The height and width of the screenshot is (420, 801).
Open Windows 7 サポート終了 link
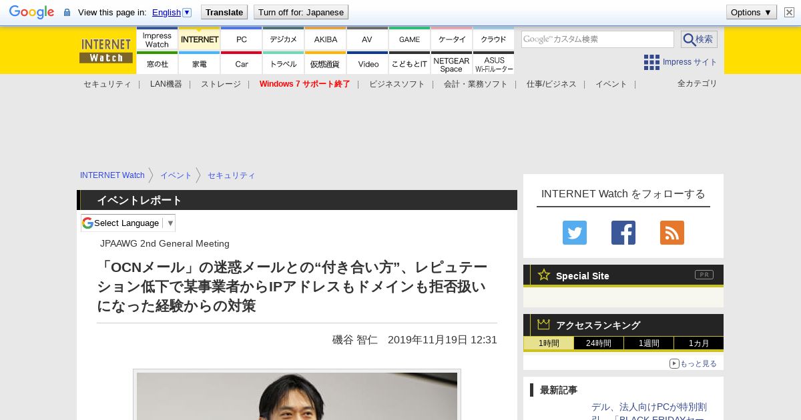[x=304, y=84]
